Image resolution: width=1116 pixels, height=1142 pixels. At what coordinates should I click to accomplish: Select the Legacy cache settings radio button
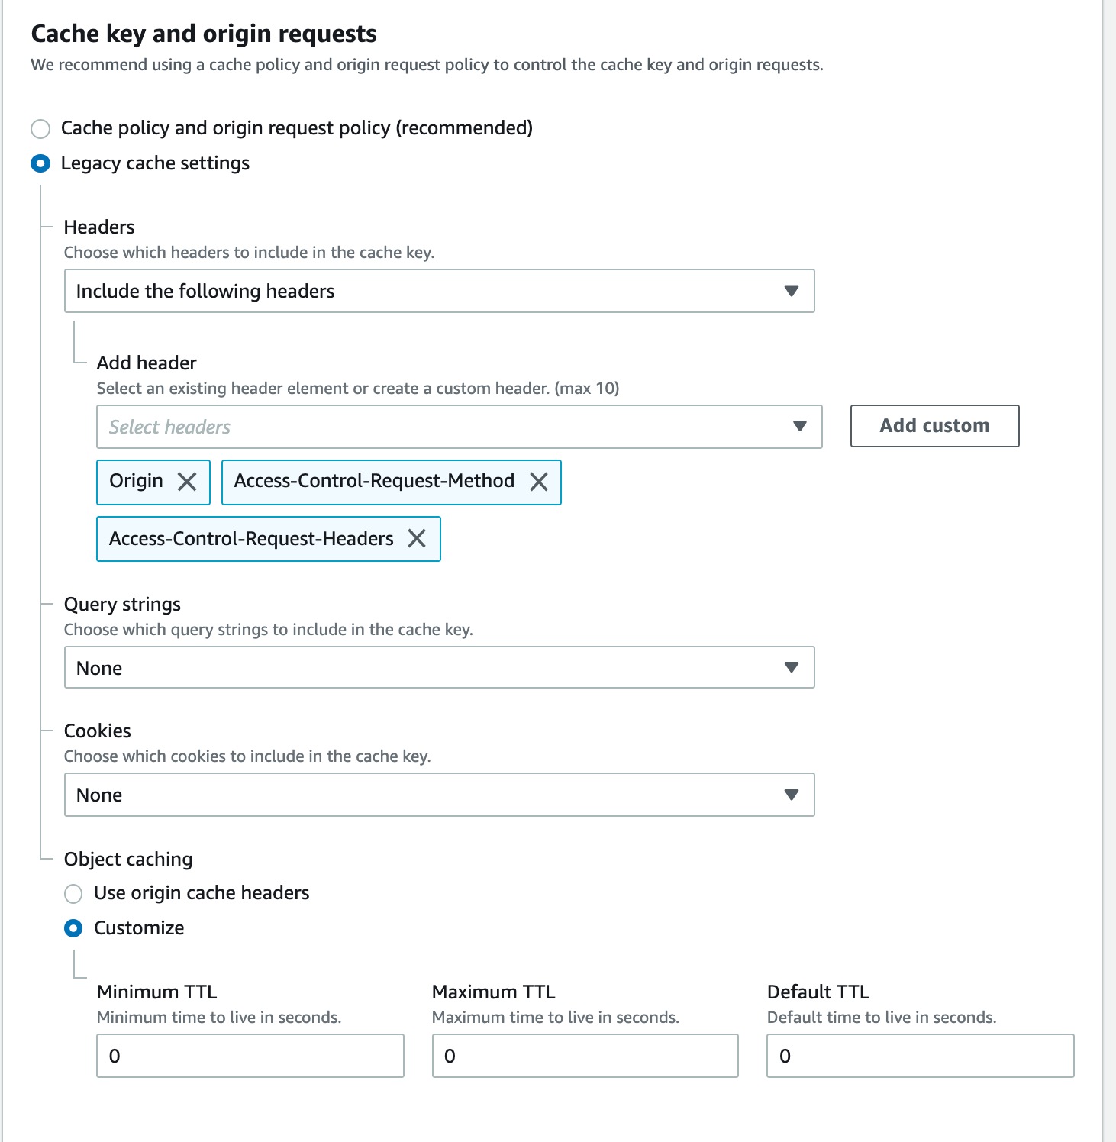tap(40, 163)
